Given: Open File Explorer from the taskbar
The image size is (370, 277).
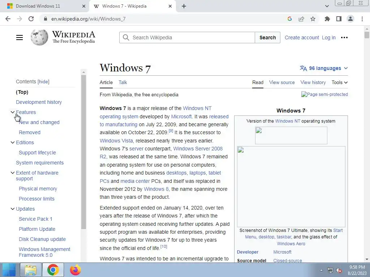Looking at the screenshot, I should tap(31, 270).
